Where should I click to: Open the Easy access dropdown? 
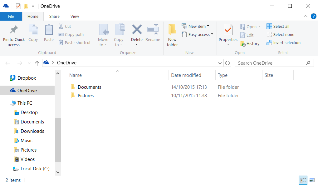click(198, 34)
